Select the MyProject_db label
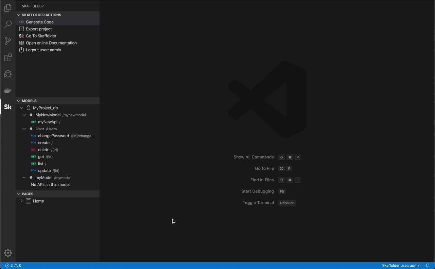This screenshot has width=435, height=269. [45, 108]
